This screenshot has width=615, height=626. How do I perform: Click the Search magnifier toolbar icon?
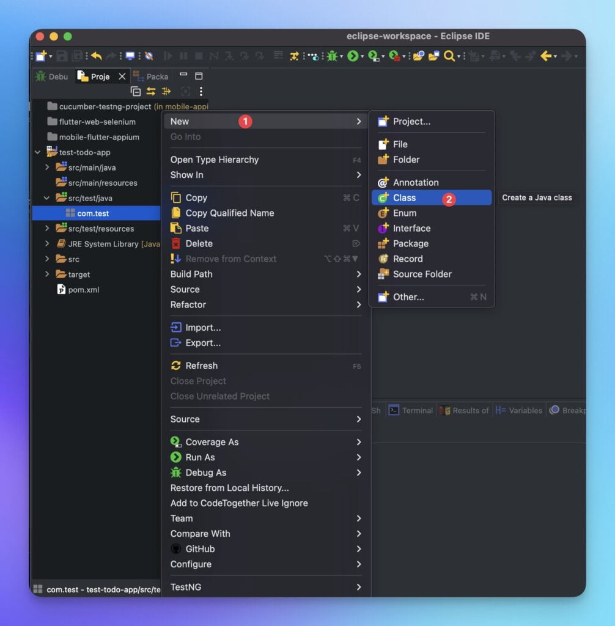(x=449, y=56)
